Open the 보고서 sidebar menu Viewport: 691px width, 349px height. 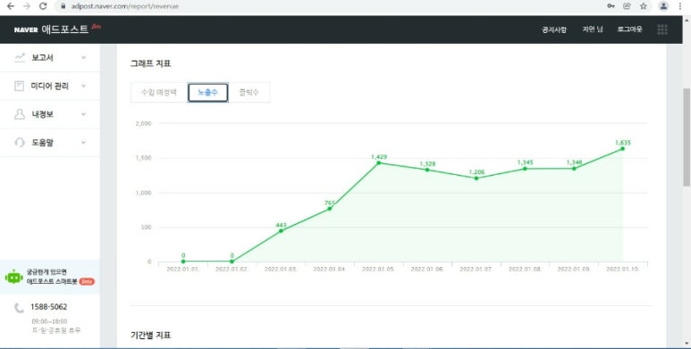(x=50, y=58)
